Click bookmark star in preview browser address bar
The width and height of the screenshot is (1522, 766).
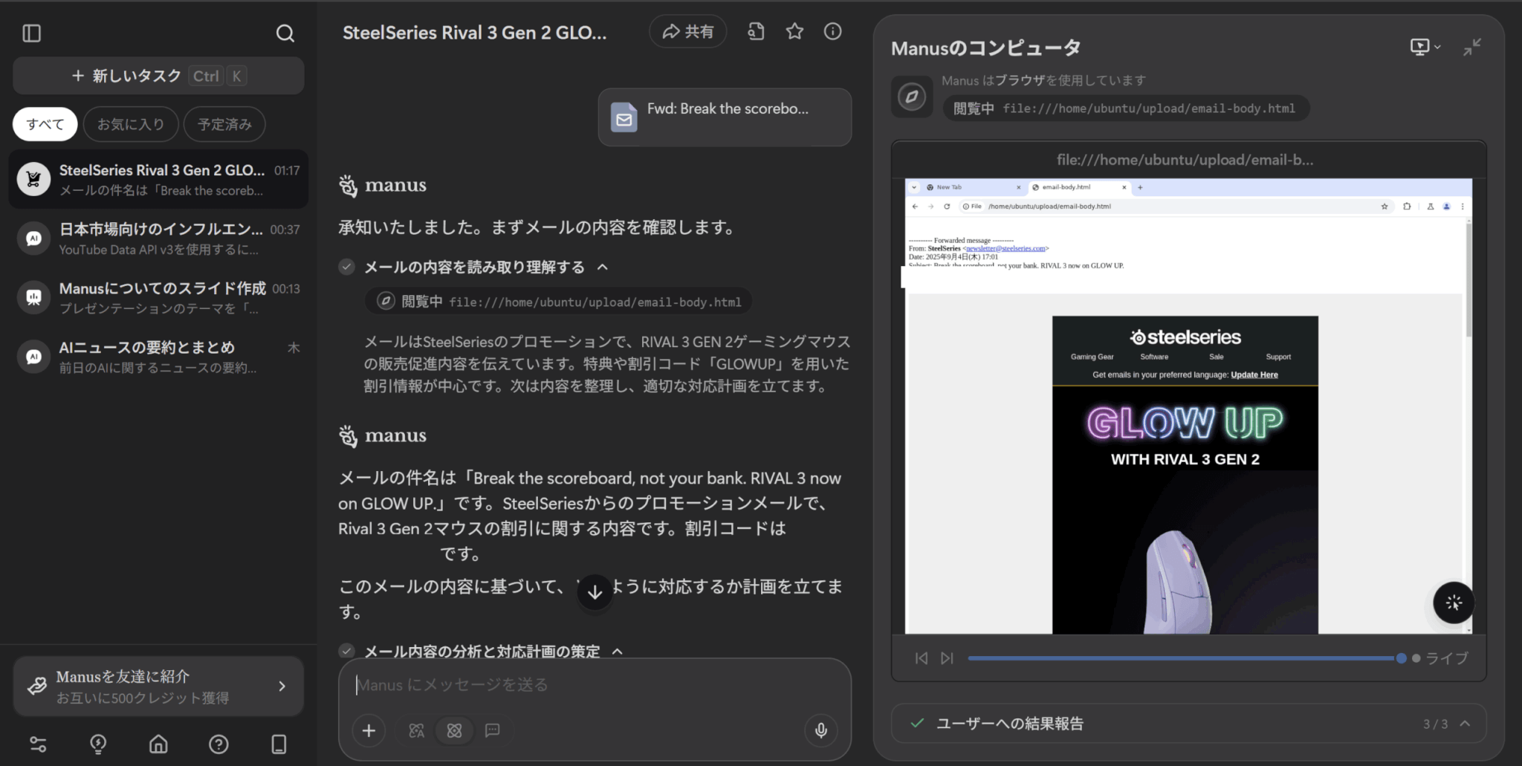tap(1385, 207)
